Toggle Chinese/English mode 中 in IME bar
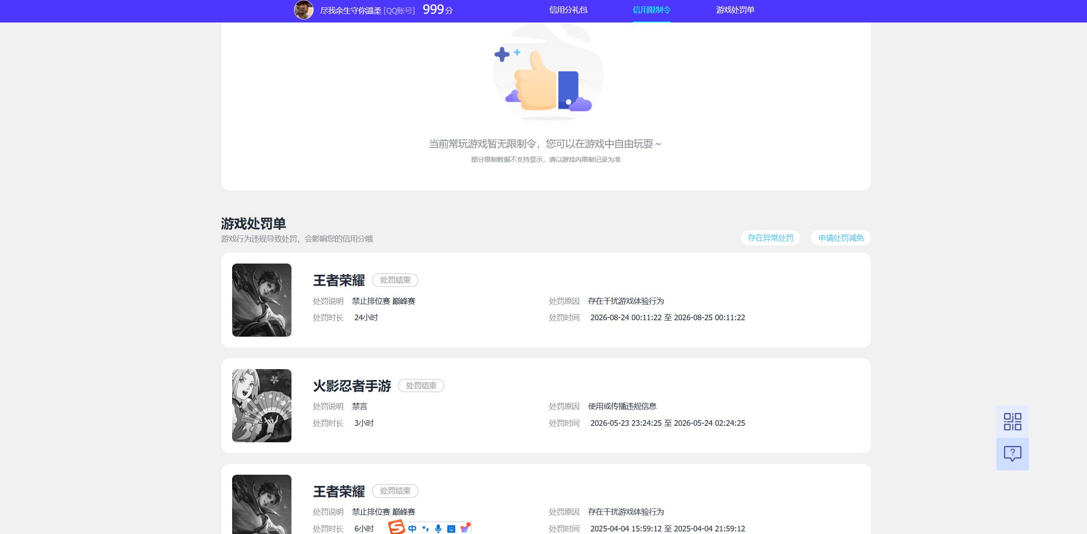1087x534 pixels. tap(412, 528)
